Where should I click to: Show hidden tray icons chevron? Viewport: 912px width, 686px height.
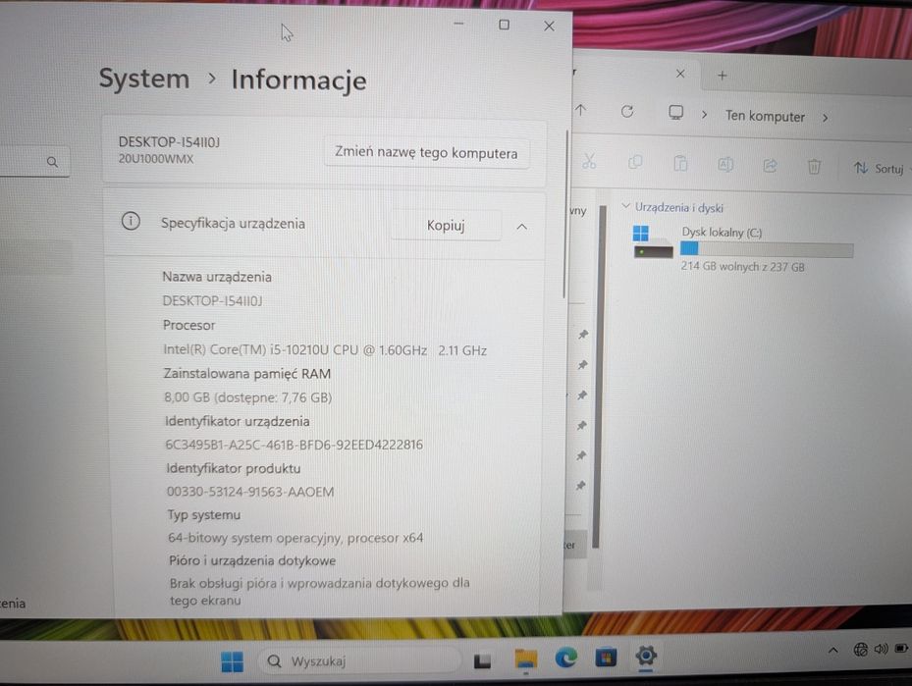pos(832,650)
